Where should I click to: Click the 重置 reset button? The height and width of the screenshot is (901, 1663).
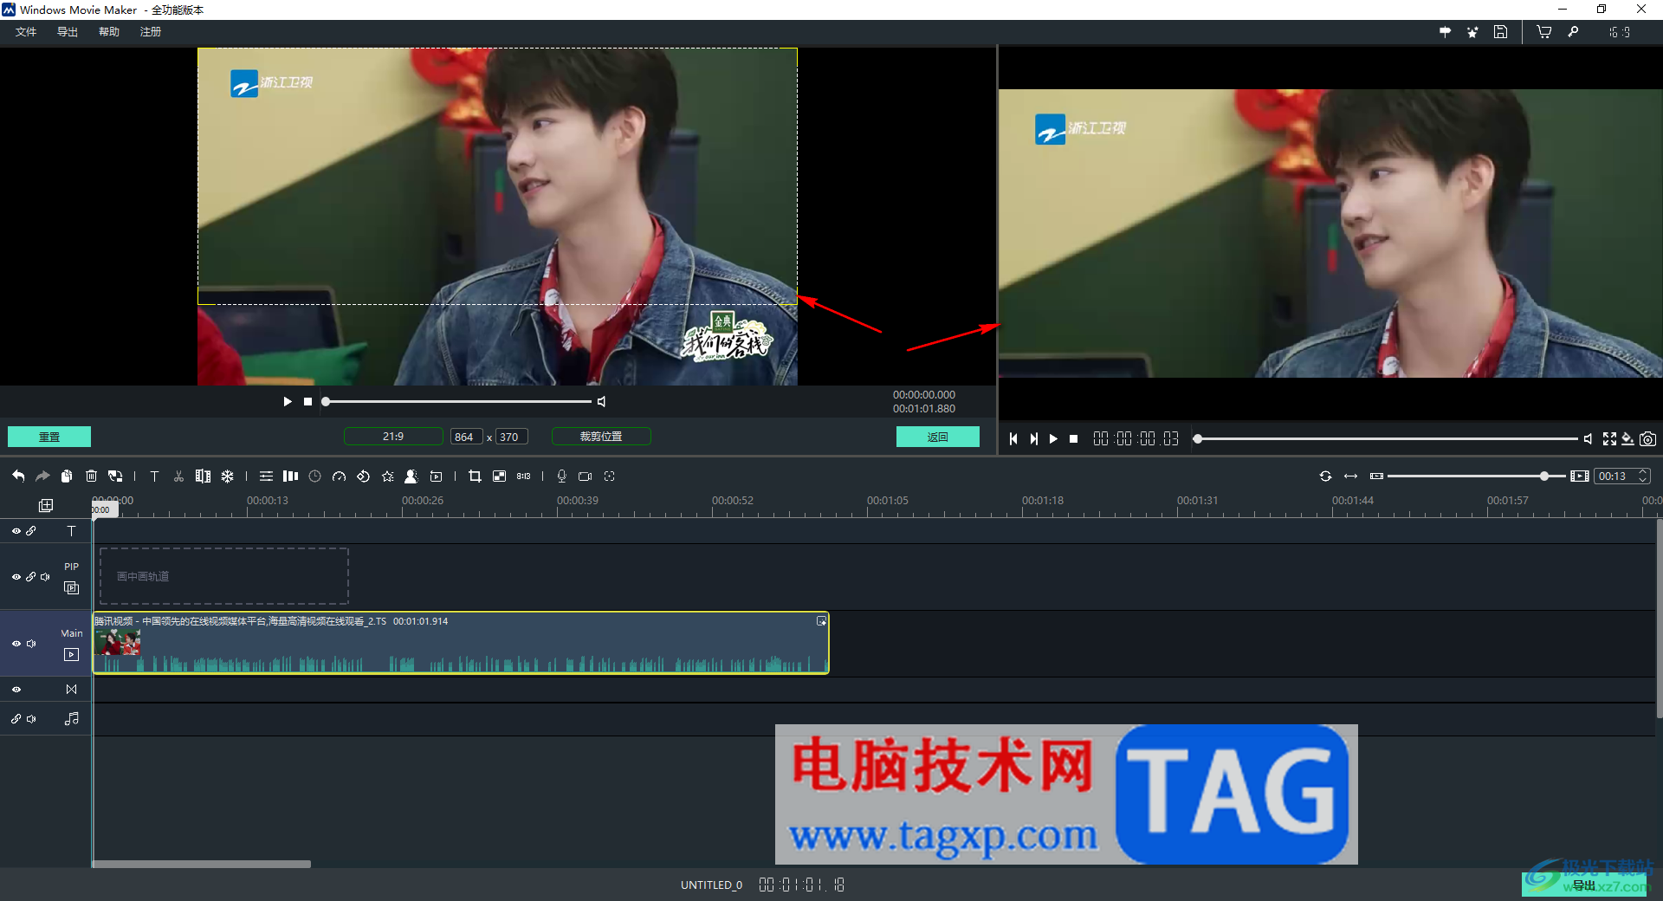(x=49, y=438)
